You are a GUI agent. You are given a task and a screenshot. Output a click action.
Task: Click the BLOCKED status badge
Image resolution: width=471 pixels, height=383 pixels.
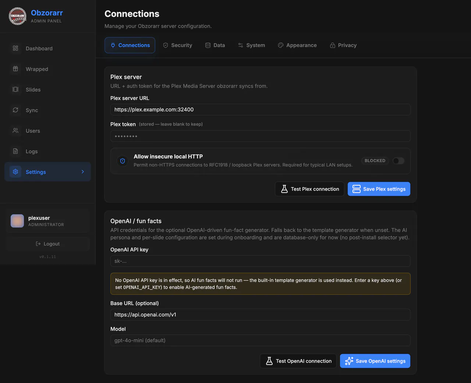pos(375,161)
